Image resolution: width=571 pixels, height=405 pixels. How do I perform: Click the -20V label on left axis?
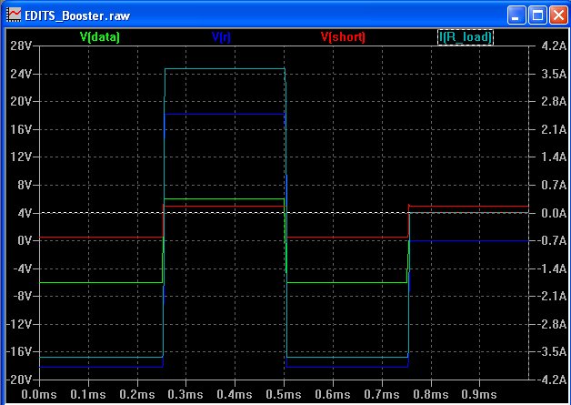18,380
